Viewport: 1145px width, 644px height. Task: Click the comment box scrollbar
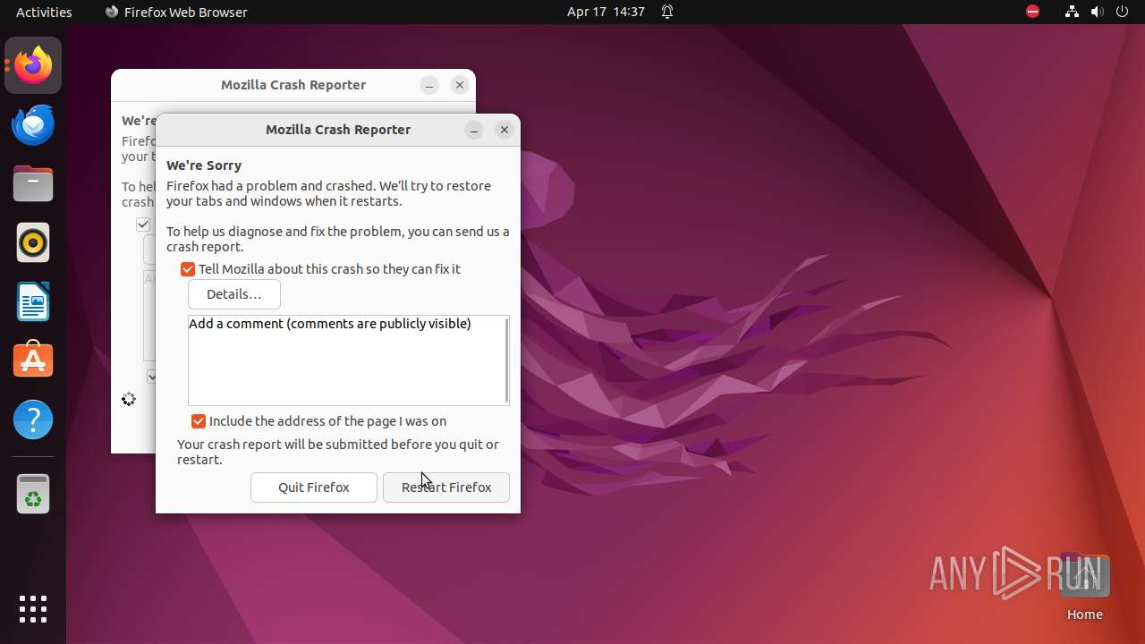coord(507,360)
